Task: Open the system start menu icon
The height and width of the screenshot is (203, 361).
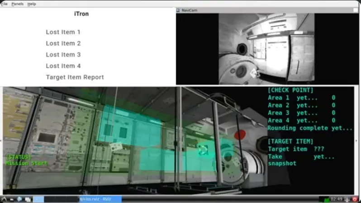Action: [x=4, y=199]
